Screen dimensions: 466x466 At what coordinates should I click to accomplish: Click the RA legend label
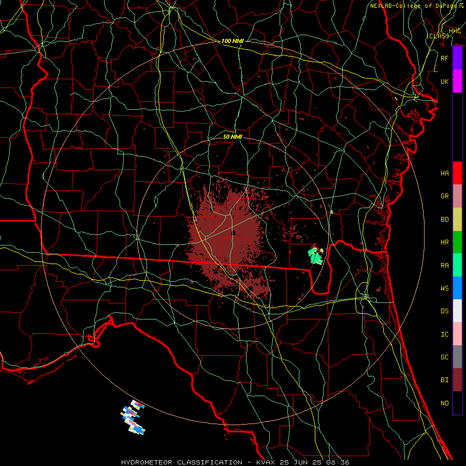pos(445,266)
